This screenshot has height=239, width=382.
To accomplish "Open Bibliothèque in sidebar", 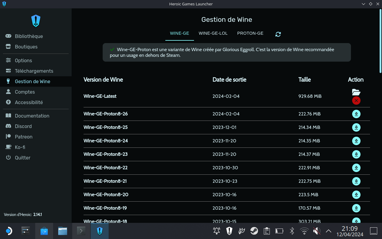I will tap(36, 36).
